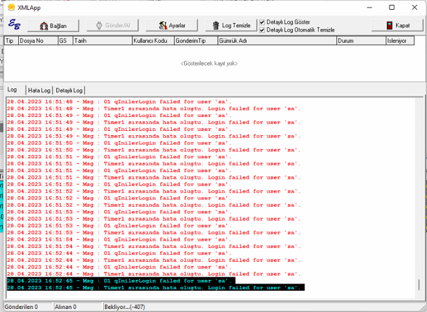This screenshot has width=427, height=312.
Task: Click the Bağlan connect button
Action: pyautogui.click(x=53, y=25)
